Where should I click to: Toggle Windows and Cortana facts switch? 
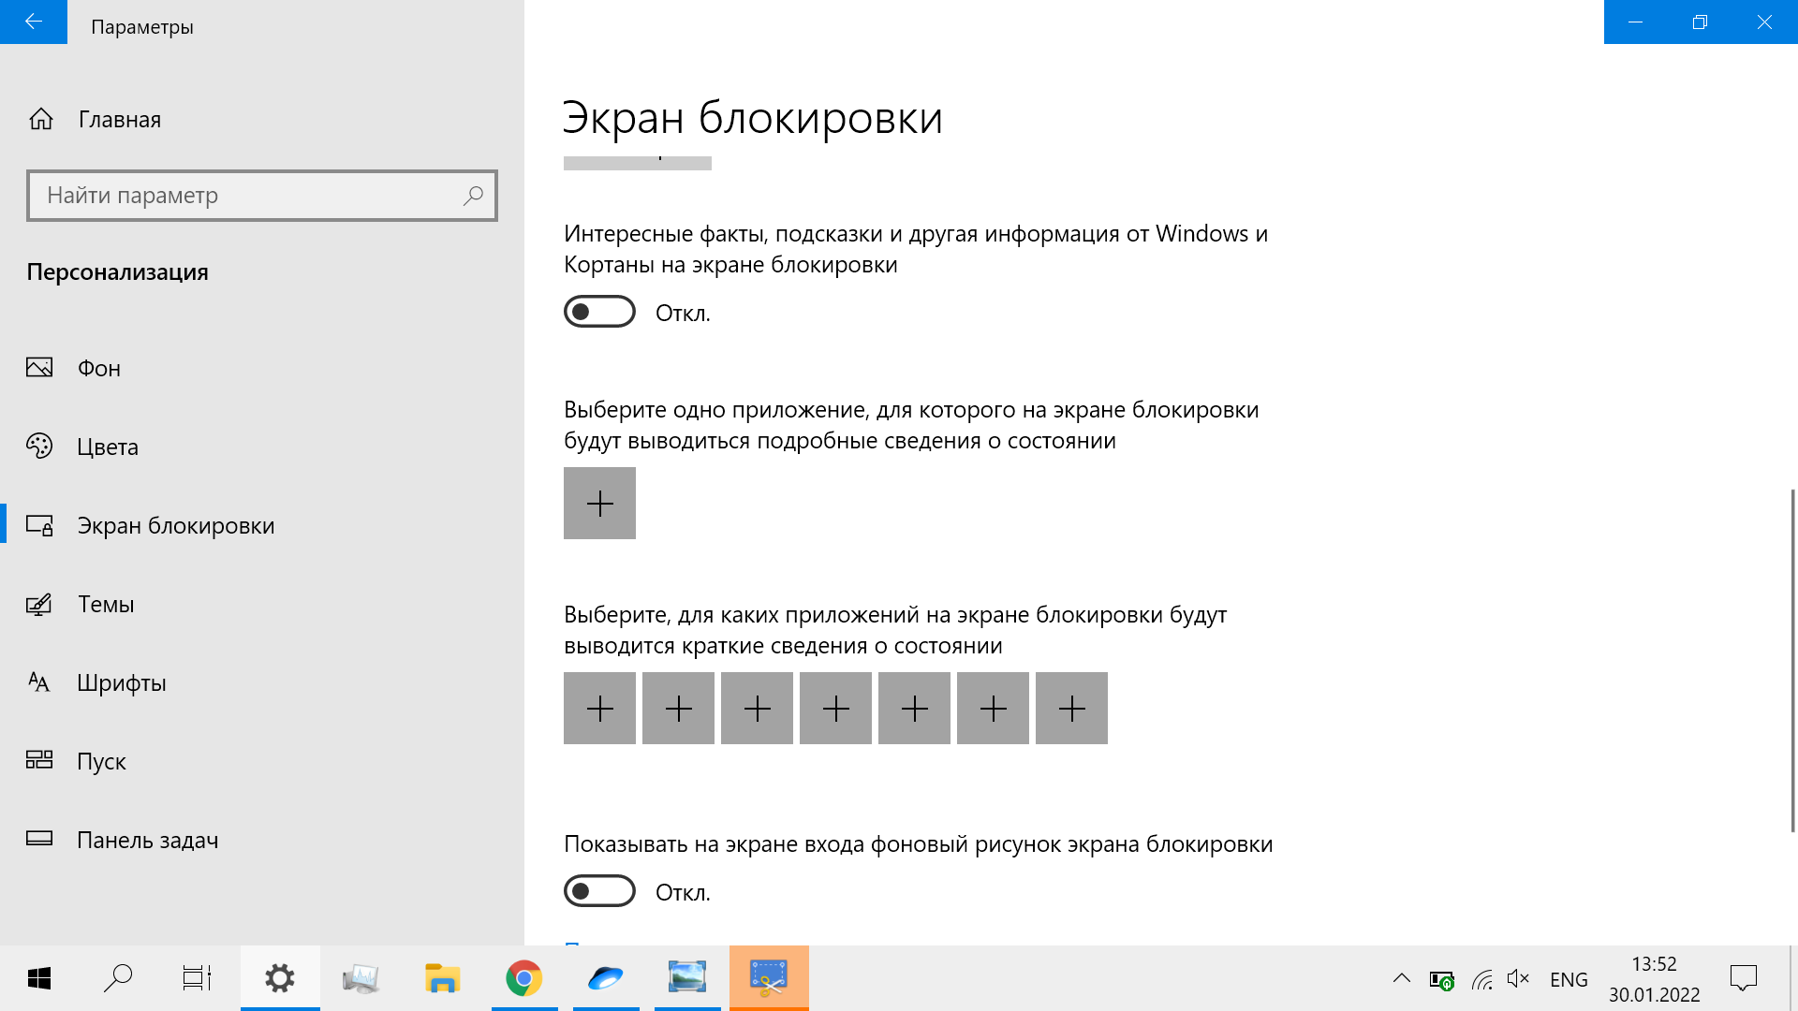599,312
